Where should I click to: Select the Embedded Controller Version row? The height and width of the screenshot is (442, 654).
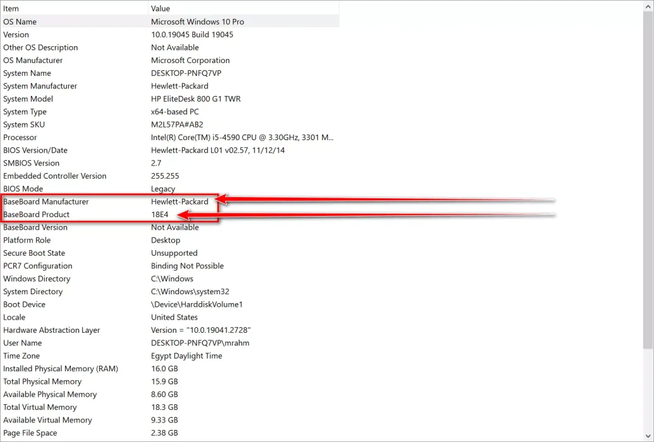tap(170, 176)
